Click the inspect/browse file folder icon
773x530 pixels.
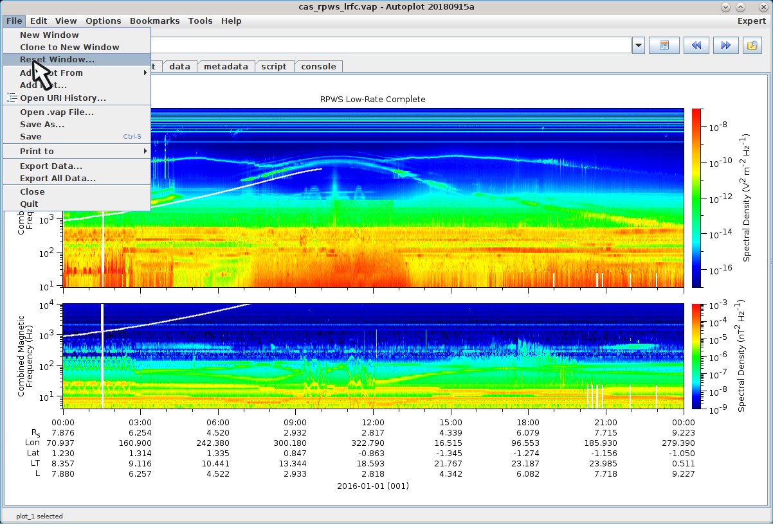coord(751,45)
